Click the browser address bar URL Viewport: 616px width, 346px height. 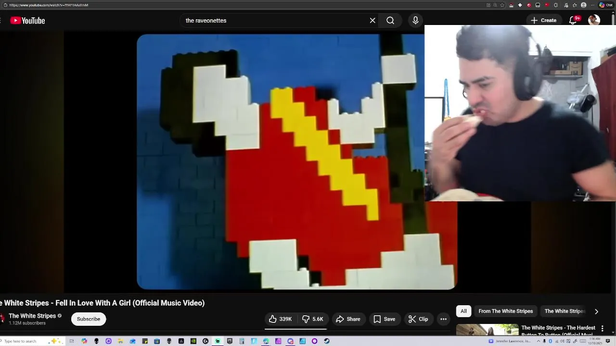[49, 5]
